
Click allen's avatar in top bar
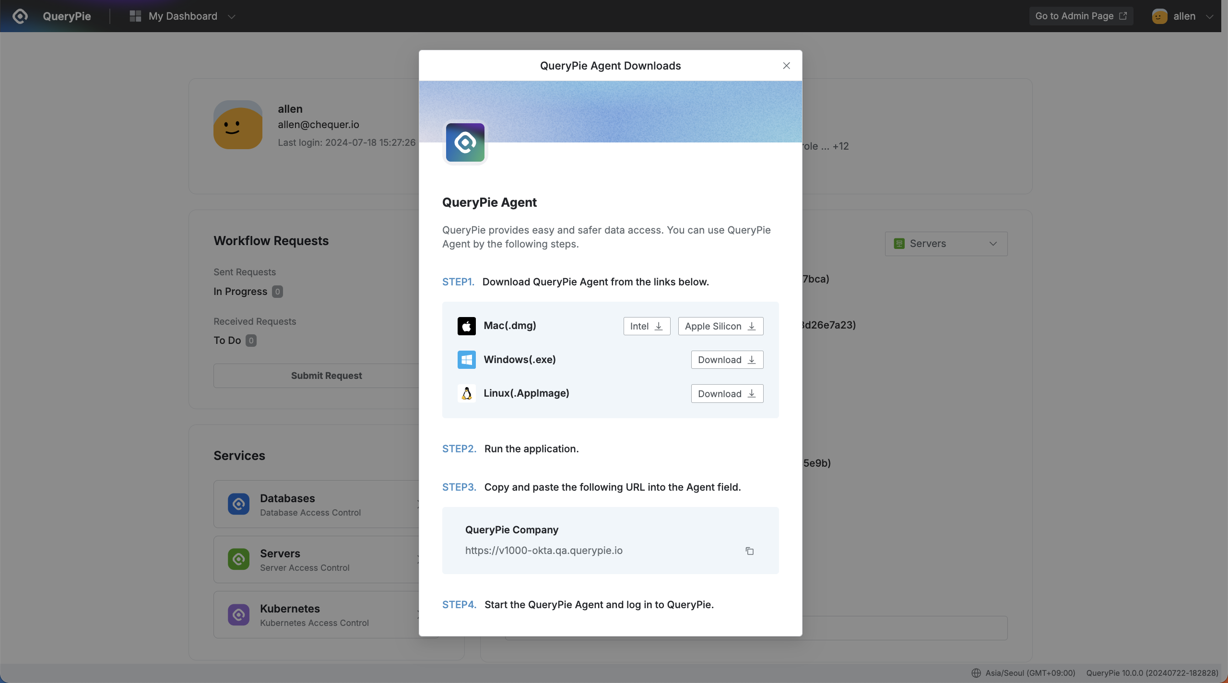1159,16
